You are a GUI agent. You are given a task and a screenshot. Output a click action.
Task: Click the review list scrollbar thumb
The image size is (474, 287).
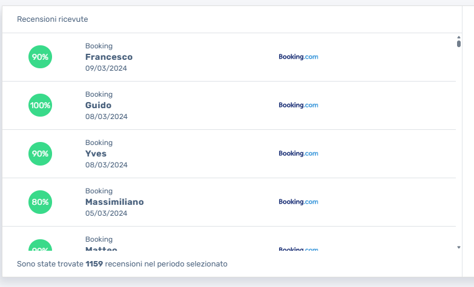pos(459,43)
